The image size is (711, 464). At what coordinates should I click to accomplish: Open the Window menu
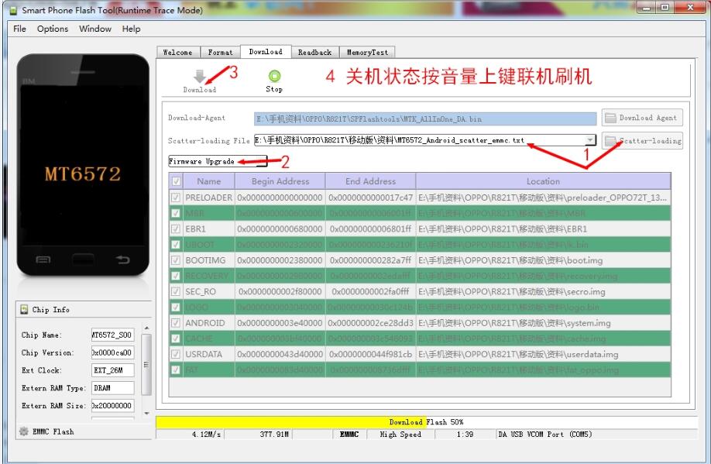95,29
